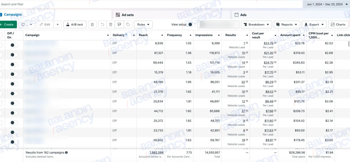The image size is (350, 162).
Task: Open the Export dropdown
Action: (314, 25)
